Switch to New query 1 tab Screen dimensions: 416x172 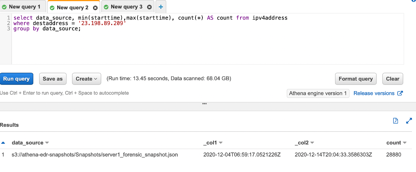click(24, 7)
